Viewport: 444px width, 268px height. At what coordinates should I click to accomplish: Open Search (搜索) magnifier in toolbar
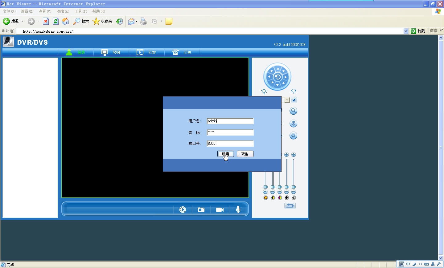pos(81,21)
